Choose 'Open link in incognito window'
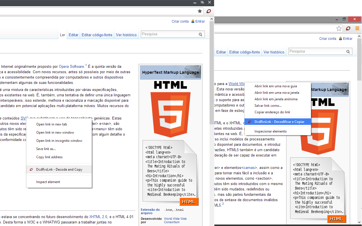 point(59,141)
